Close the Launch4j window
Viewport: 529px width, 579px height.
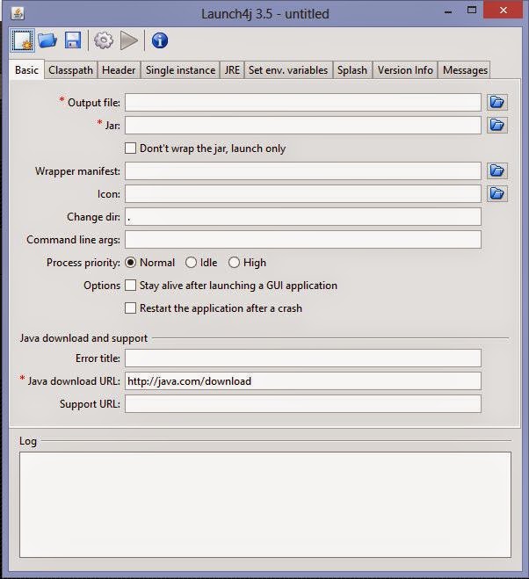click(504, 10)
